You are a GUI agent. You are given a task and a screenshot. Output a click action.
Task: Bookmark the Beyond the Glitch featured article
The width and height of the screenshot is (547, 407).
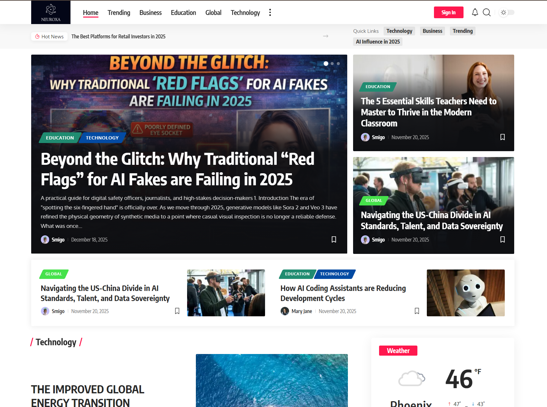pyautogui.click(x=334, y=240)
